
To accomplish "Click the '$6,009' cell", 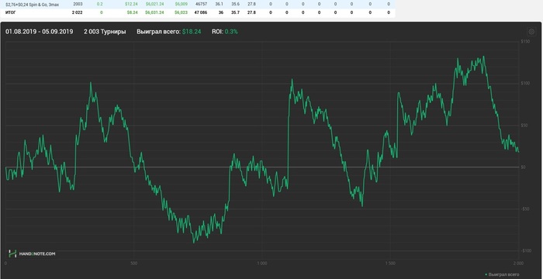I will point(181,4).
